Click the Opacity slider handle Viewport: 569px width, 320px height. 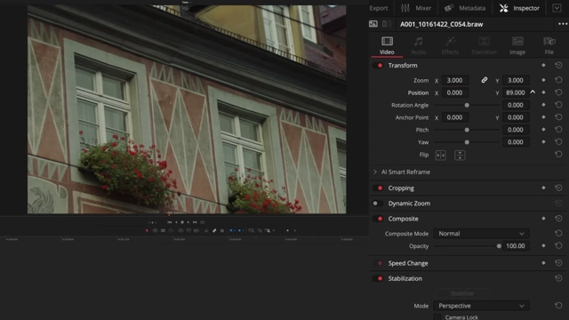(x=499, y=246)
